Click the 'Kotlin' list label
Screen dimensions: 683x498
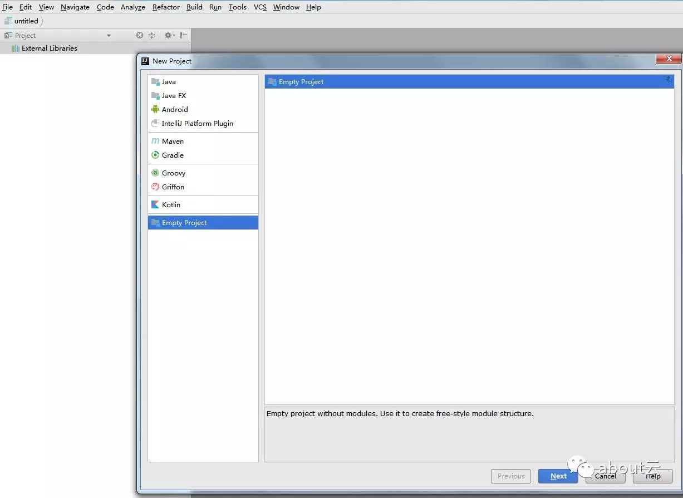point(171,205)
